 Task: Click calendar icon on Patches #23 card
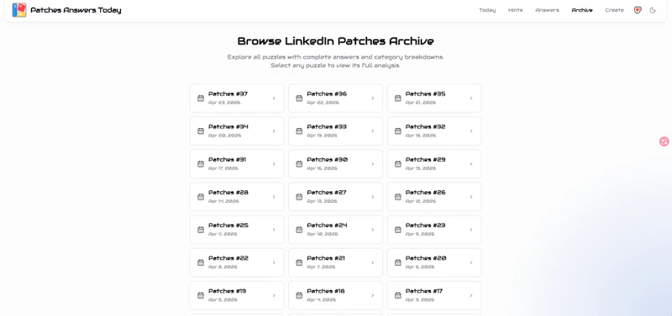click(x=397, y=230)
